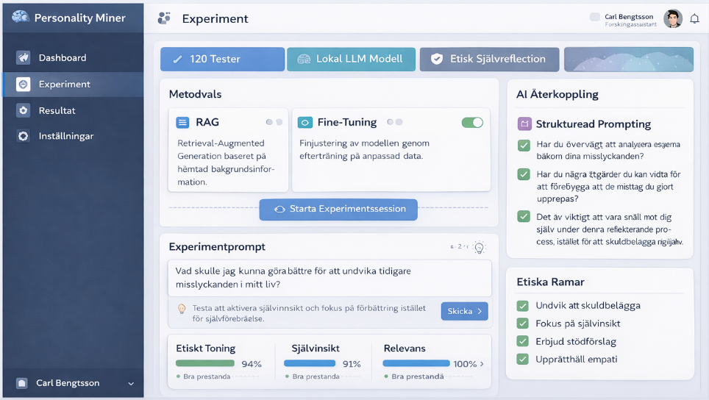Screen dimensions: 709x400
Task: Click the RAG method icon
Action: [182, 123]
